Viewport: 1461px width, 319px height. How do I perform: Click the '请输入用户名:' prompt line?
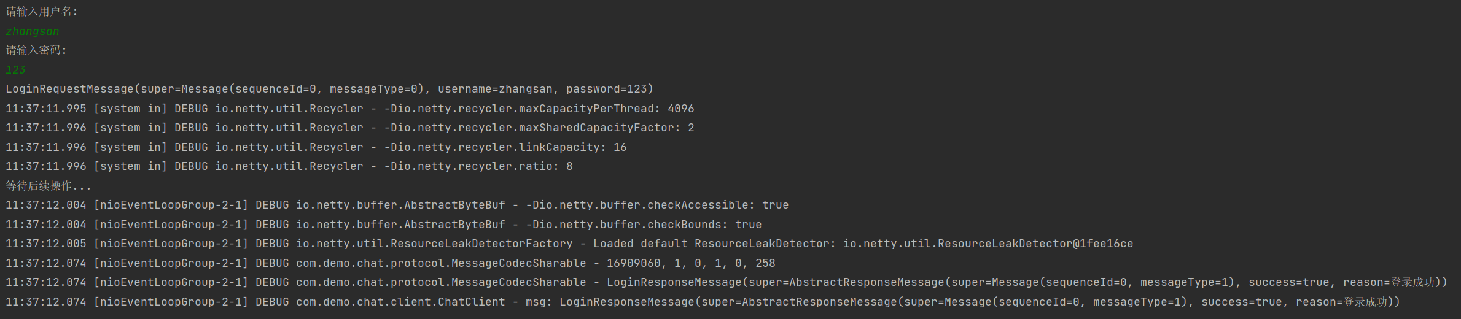pyautogui.click(x=42, y=12)
